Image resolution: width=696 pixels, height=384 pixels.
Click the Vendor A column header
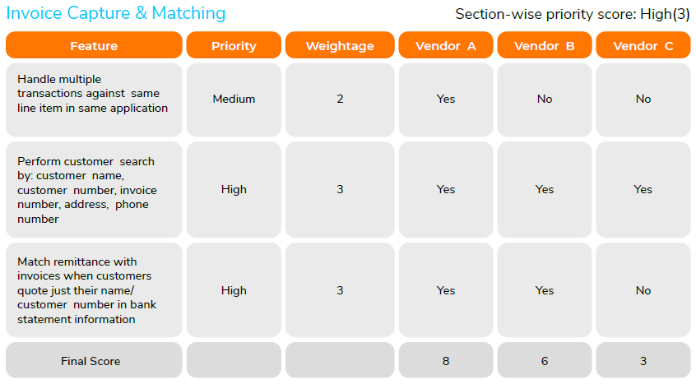click(446, 46)
